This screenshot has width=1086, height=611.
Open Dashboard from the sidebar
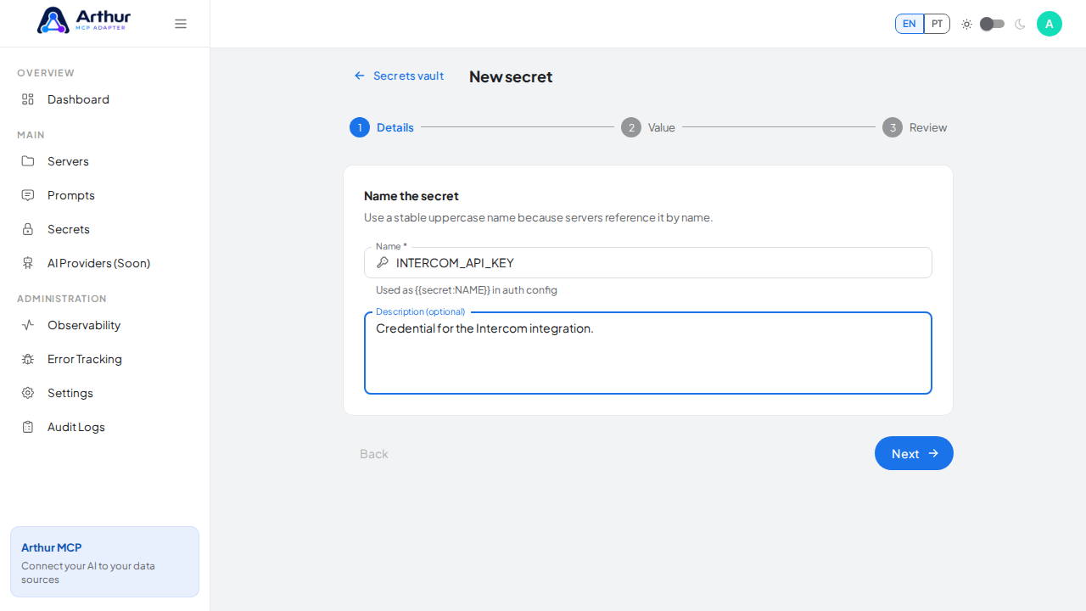[x=105, y=99]
